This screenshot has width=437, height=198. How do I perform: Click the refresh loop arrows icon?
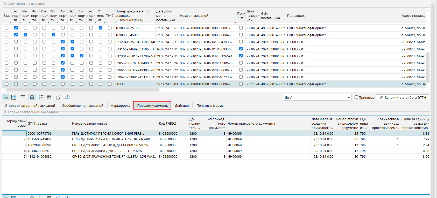[67, 97]
